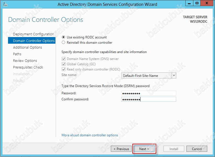Click the WS12RODC target server name
This screenshot has width=215, height=157.
[x=199, y=22]
